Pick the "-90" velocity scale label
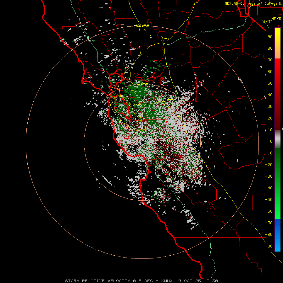Viewport: 283px width, 283px height. click(x=269, y=246)
